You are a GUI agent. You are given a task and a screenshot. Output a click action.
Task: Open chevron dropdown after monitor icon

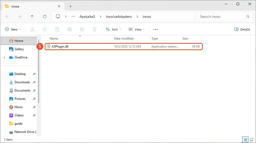(x=66, y=17)
